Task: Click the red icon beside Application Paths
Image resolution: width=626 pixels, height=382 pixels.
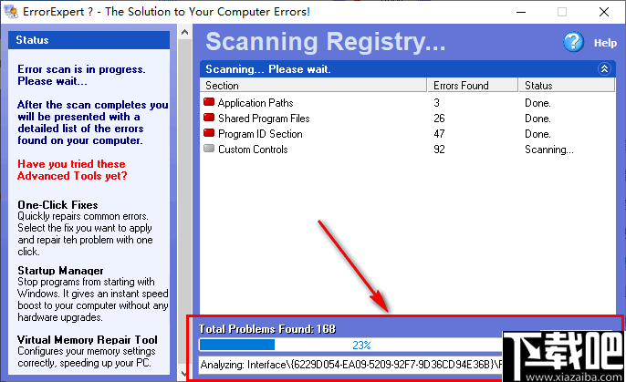Action: click(x=209, y=102)
